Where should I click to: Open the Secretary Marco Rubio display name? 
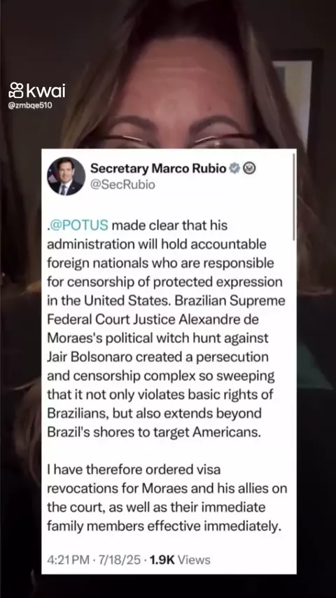click(x=158, y=168)
